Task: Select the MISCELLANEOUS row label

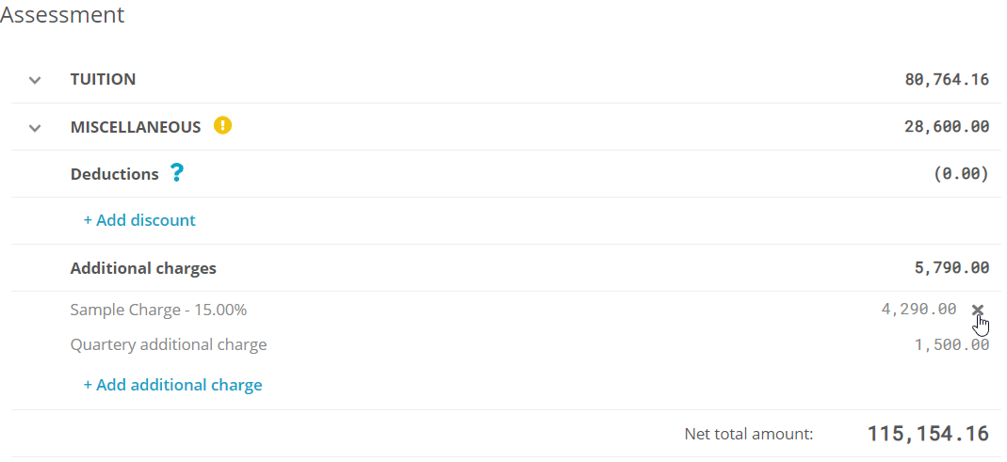Action: (136, 127)
